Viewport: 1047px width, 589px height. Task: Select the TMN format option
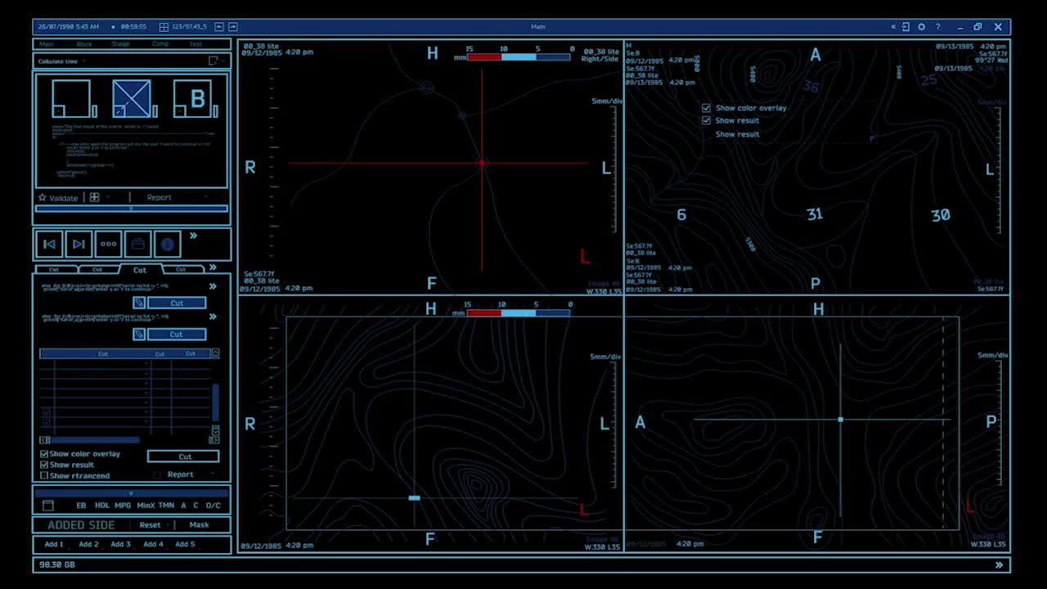coord(166,506)
